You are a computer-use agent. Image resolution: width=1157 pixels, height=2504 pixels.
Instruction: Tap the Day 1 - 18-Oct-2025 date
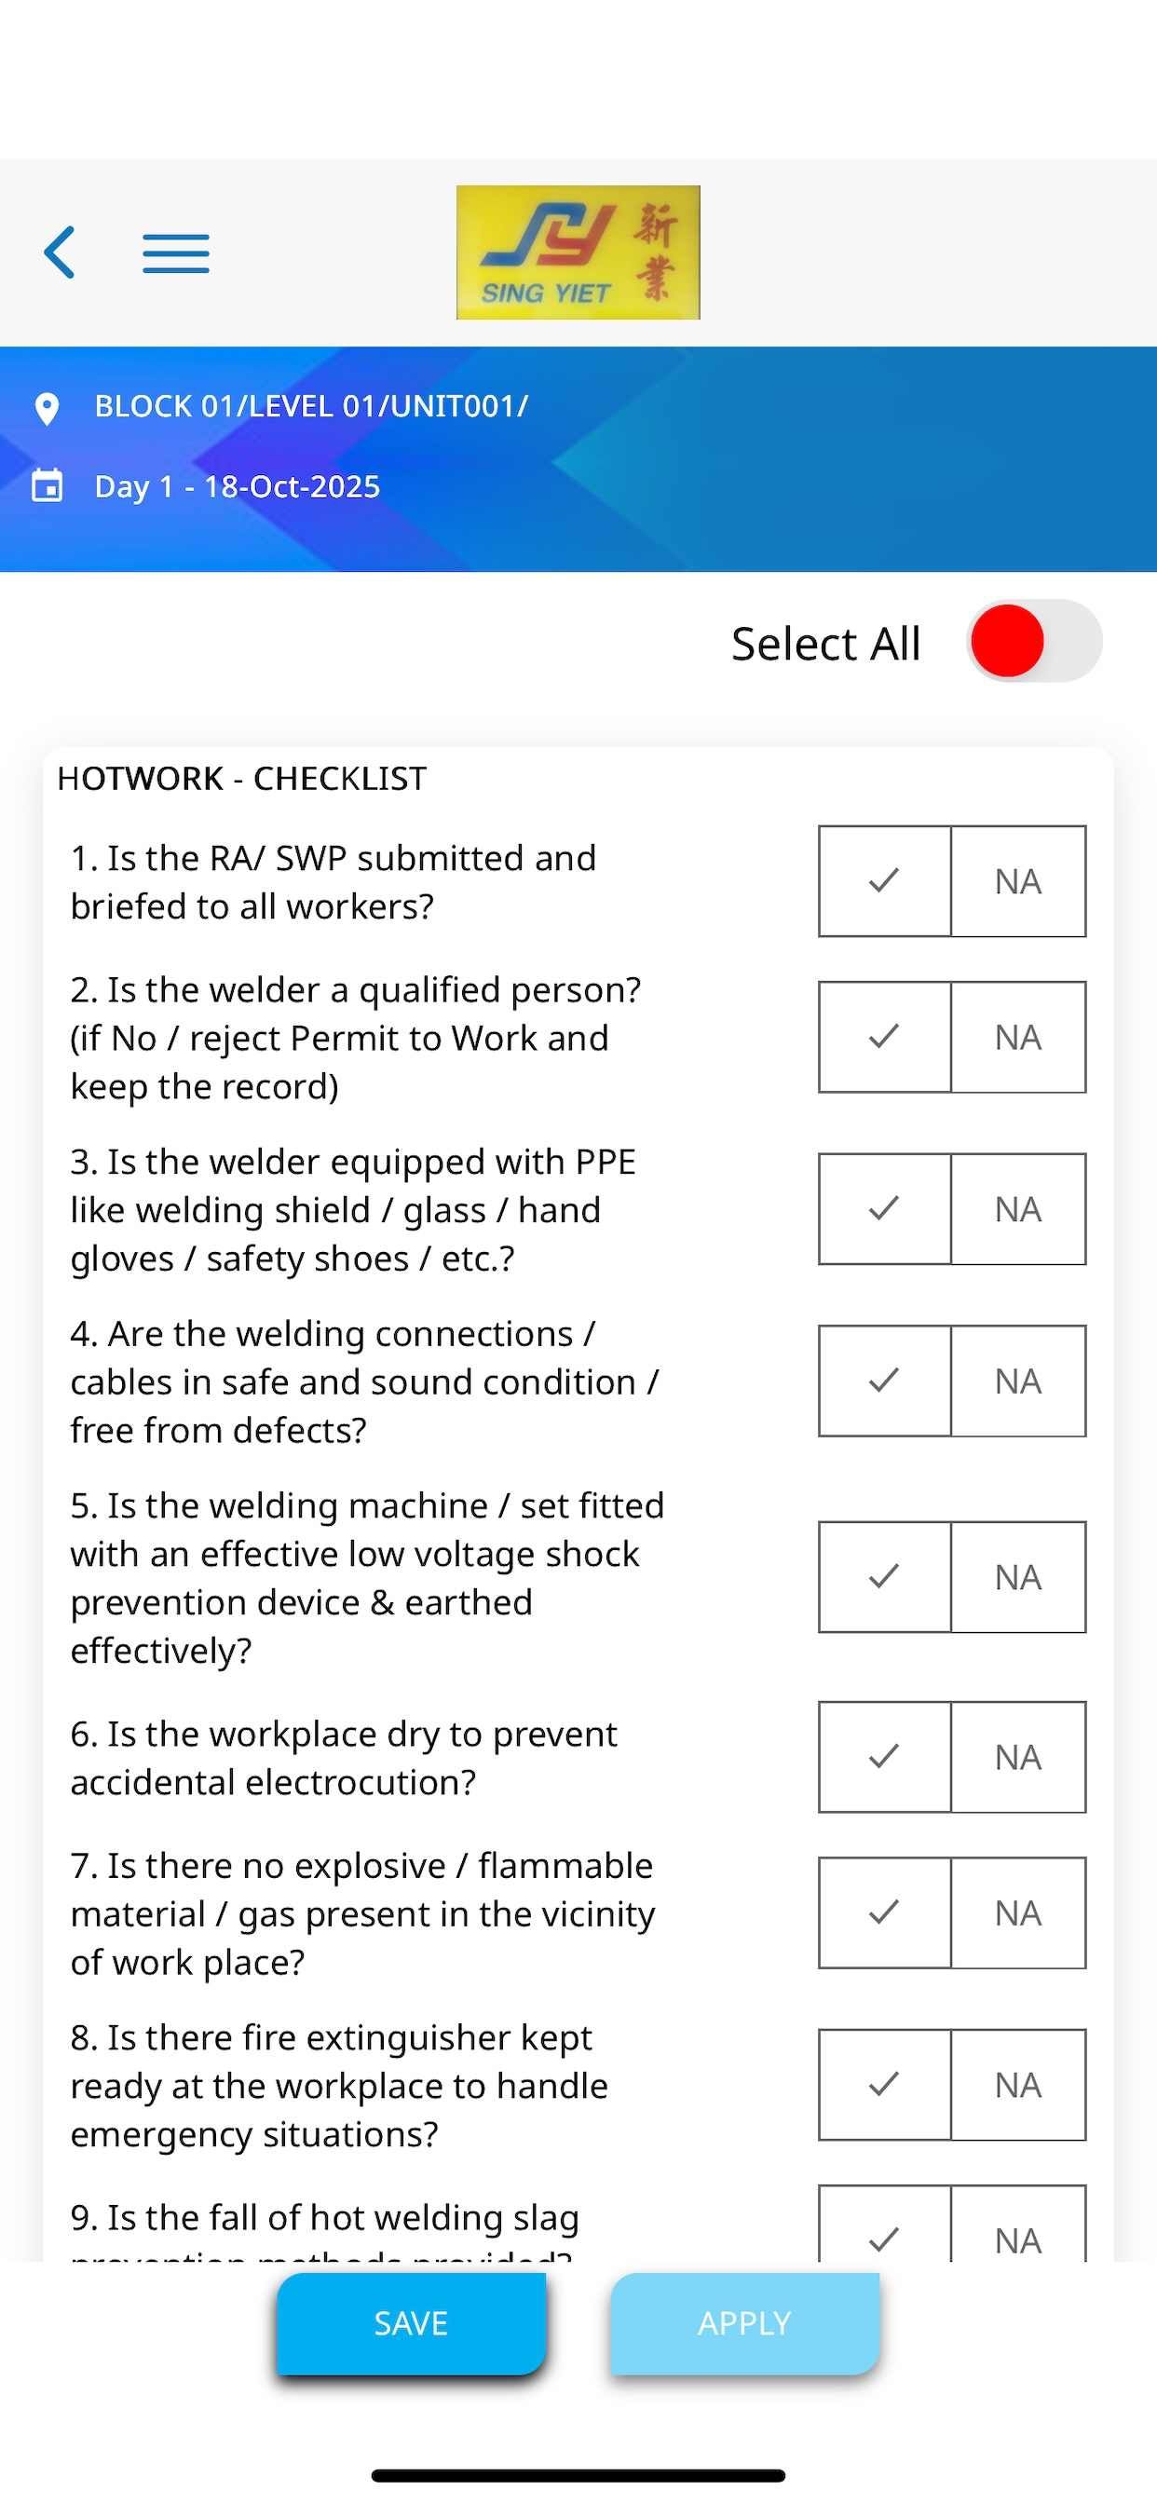click(238, 486)
